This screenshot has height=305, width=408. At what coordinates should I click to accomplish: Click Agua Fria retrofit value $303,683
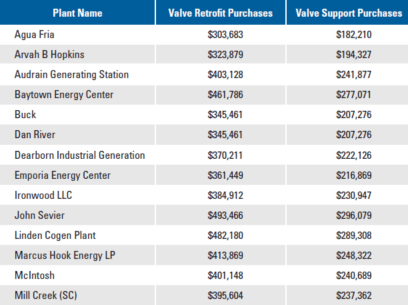coord(221,34)
